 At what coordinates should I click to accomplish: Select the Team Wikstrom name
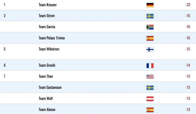point(49,49)
